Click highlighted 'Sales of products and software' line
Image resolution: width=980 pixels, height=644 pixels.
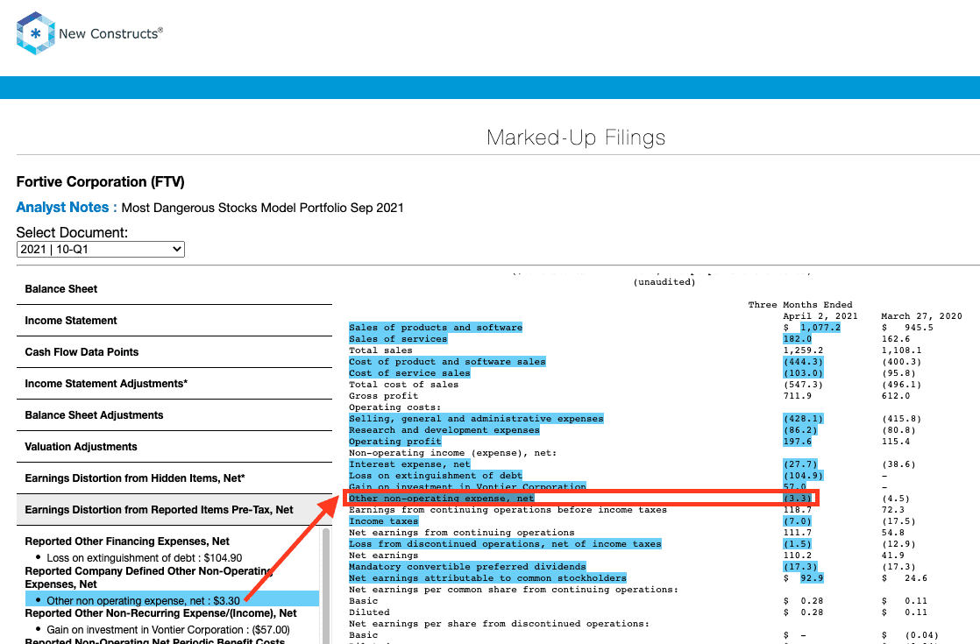tap(436, 328)
